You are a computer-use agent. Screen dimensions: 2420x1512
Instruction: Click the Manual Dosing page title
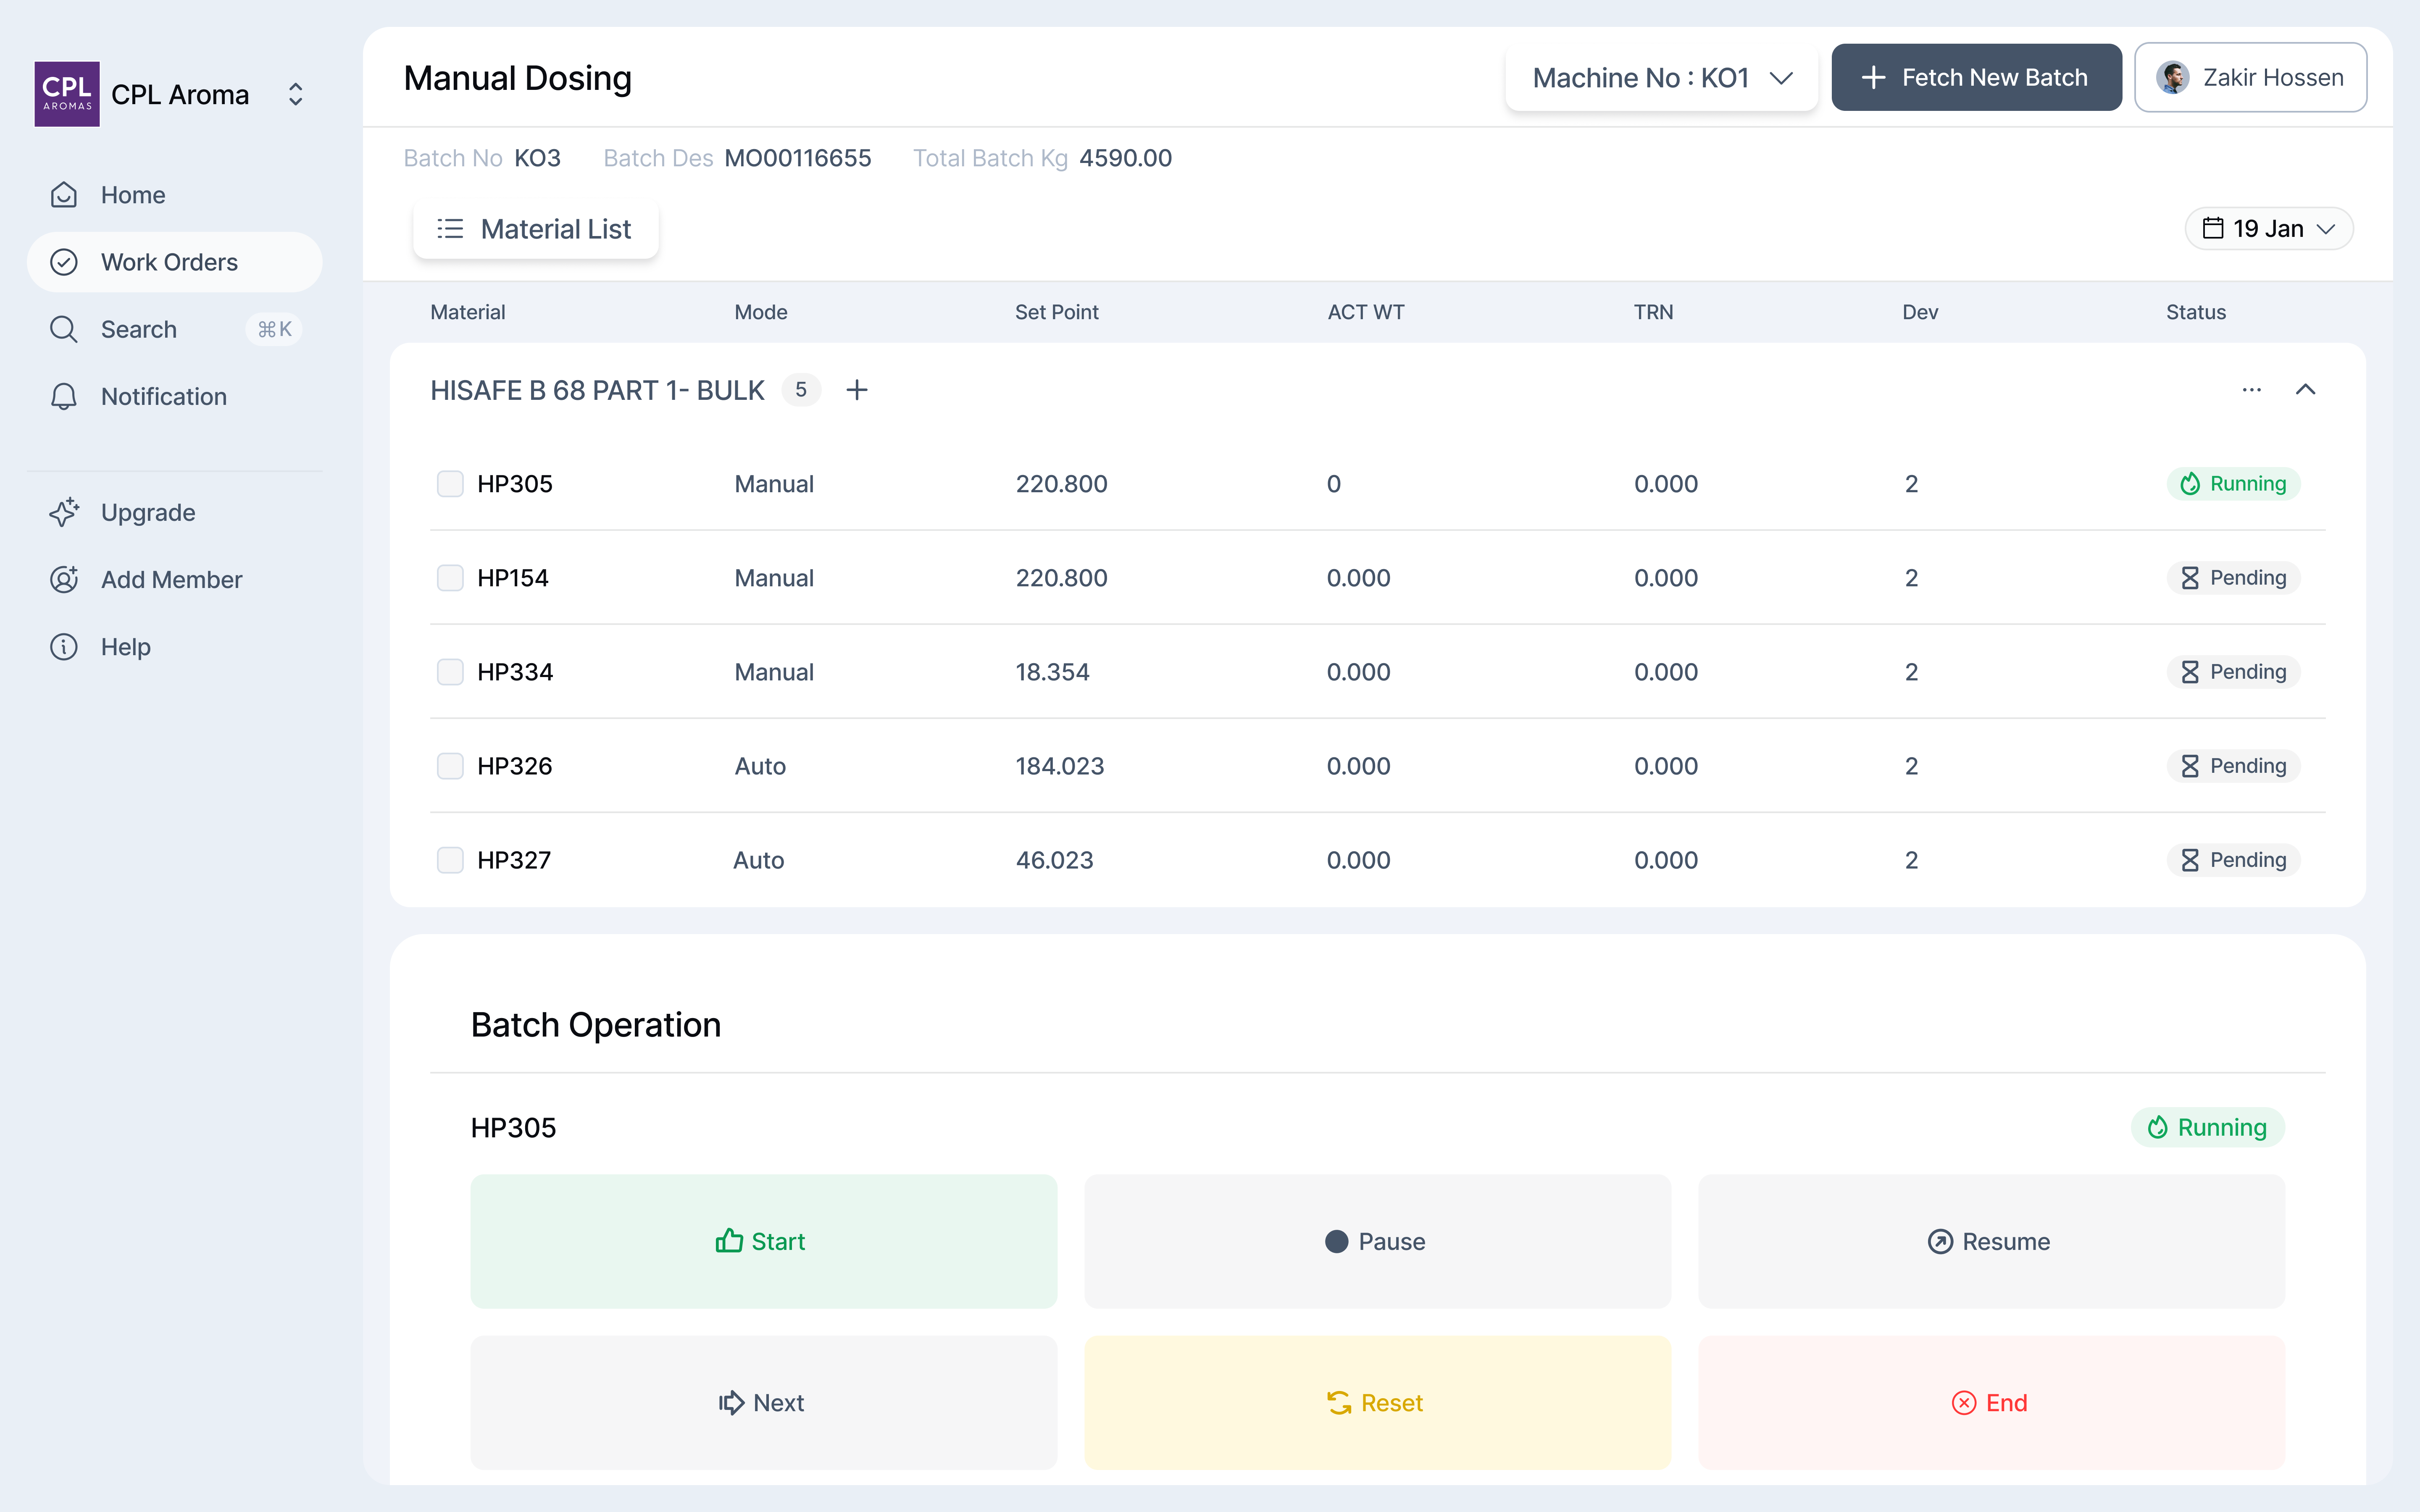(518, 78)
